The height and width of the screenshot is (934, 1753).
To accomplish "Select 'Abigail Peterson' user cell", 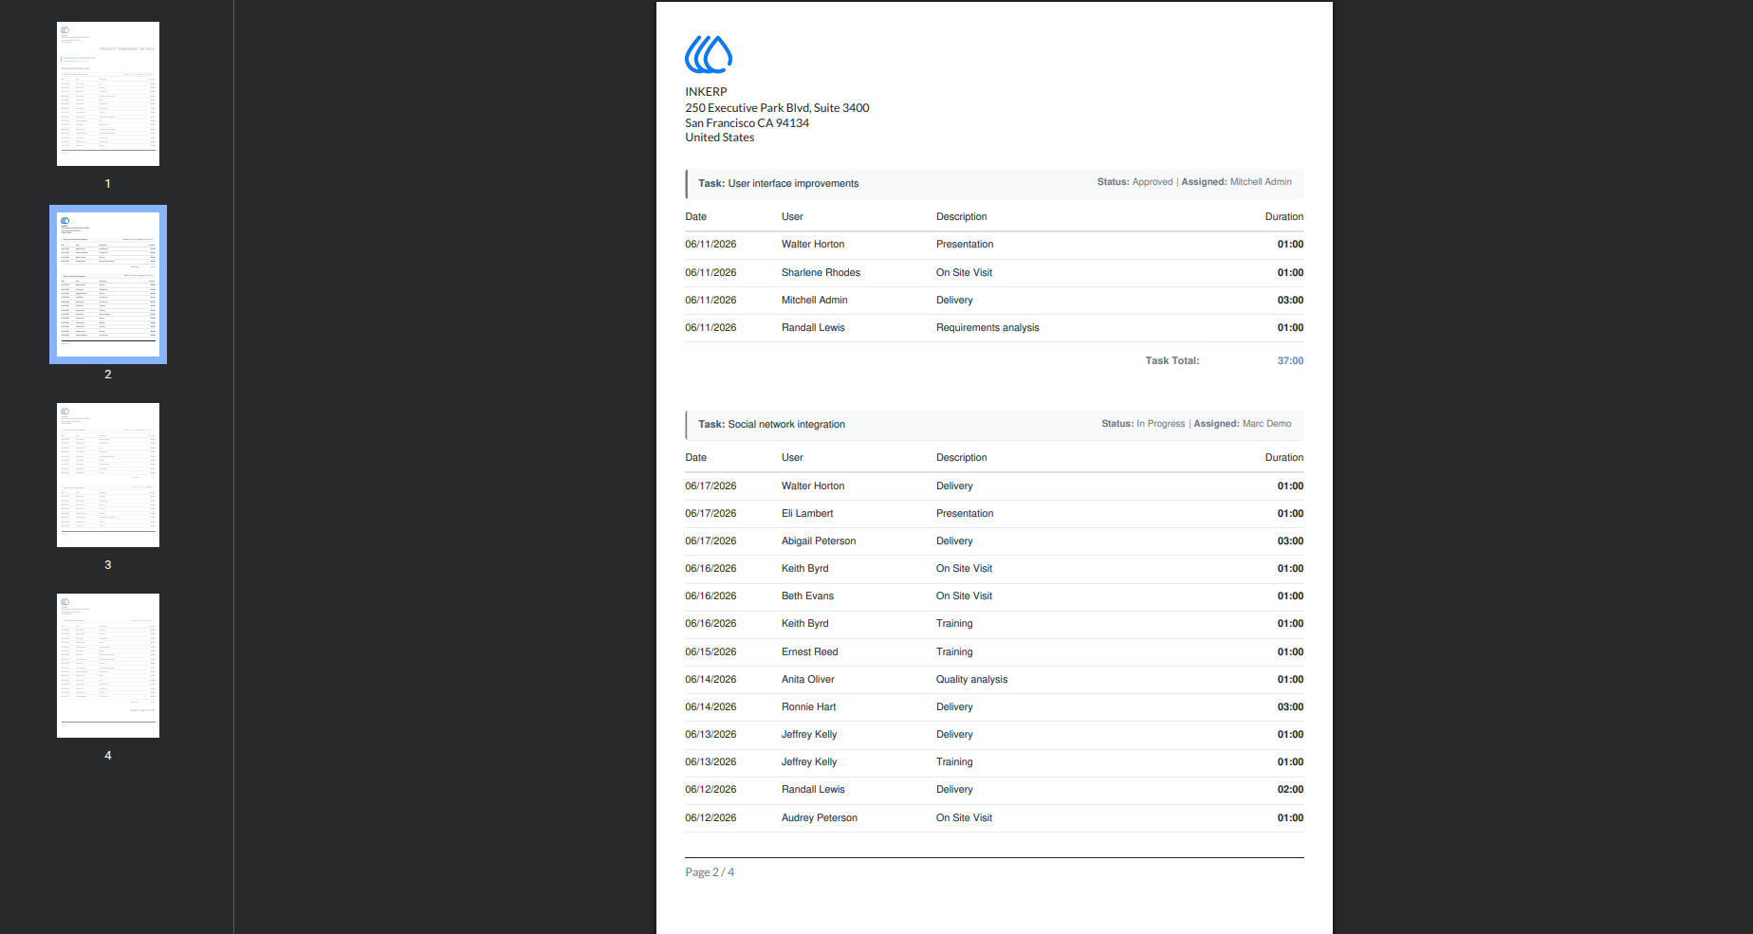I will (819, 541).
